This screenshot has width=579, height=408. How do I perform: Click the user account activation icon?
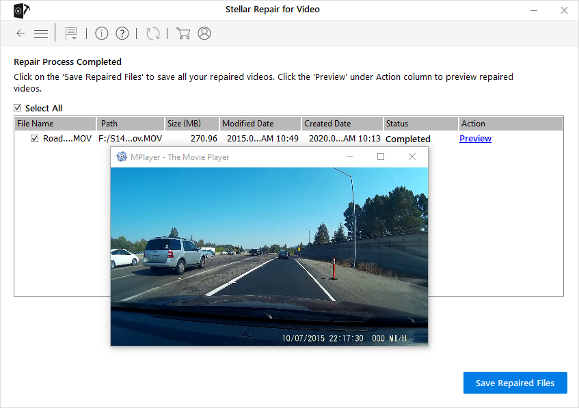[x=204, y=33]
